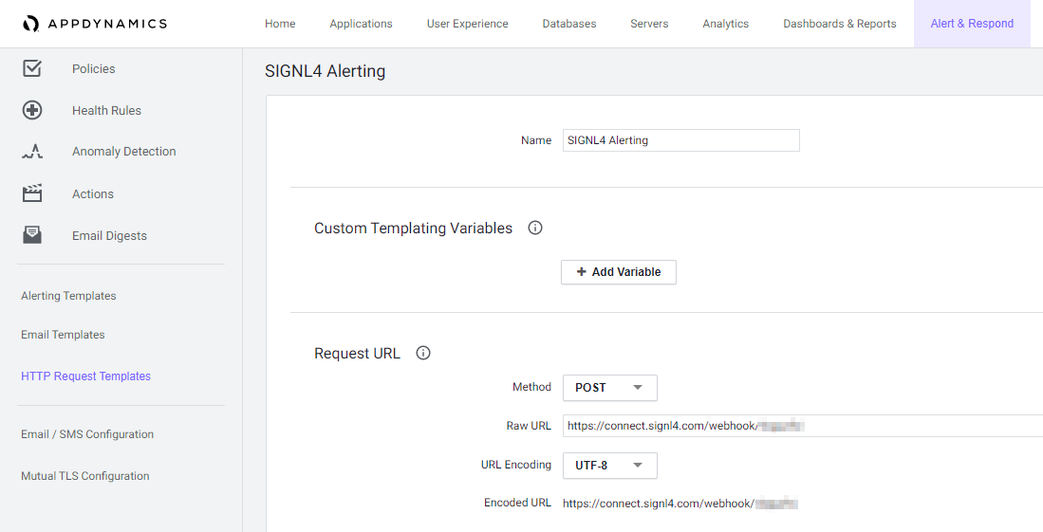Click the Add Variable button

point(619,272)
